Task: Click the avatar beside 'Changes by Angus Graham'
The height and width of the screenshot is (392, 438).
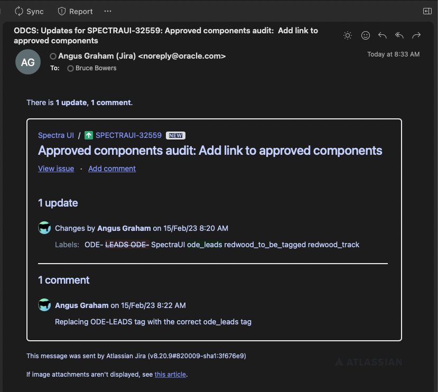Action: click(x=44, y=228)
